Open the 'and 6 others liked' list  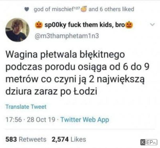tap(111, 9)
